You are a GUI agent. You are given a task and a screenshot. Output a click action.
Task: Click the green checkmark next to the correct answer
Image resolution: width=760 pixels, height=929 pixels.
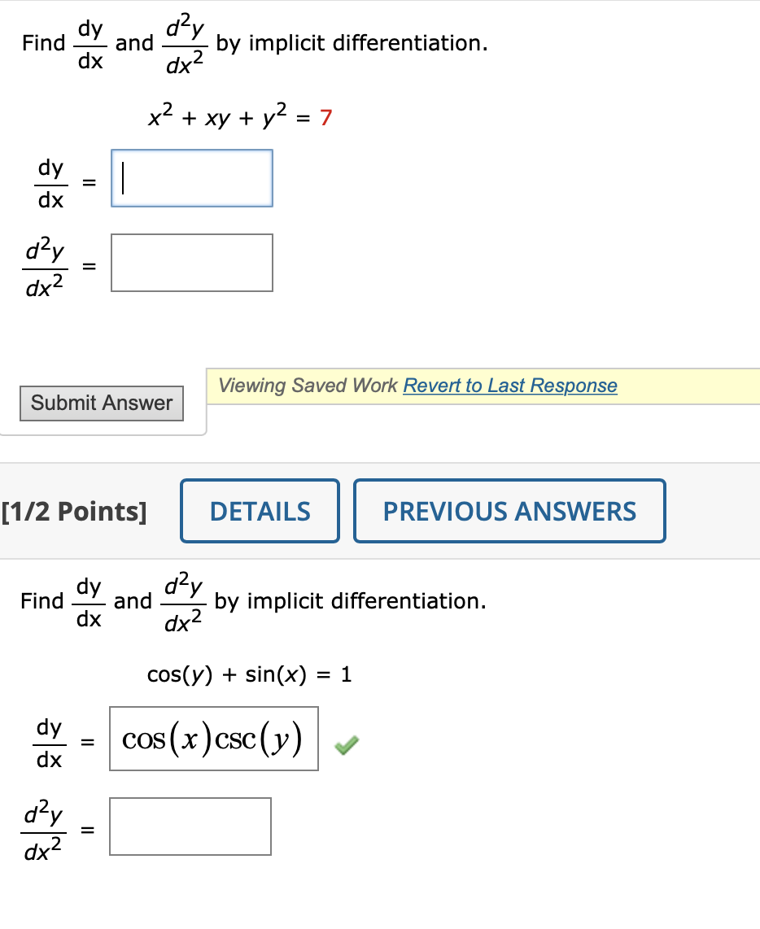(345, 744)
